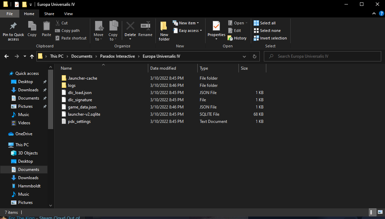Click Invert selection
This screenshot has height=219, width=385.
270,38
